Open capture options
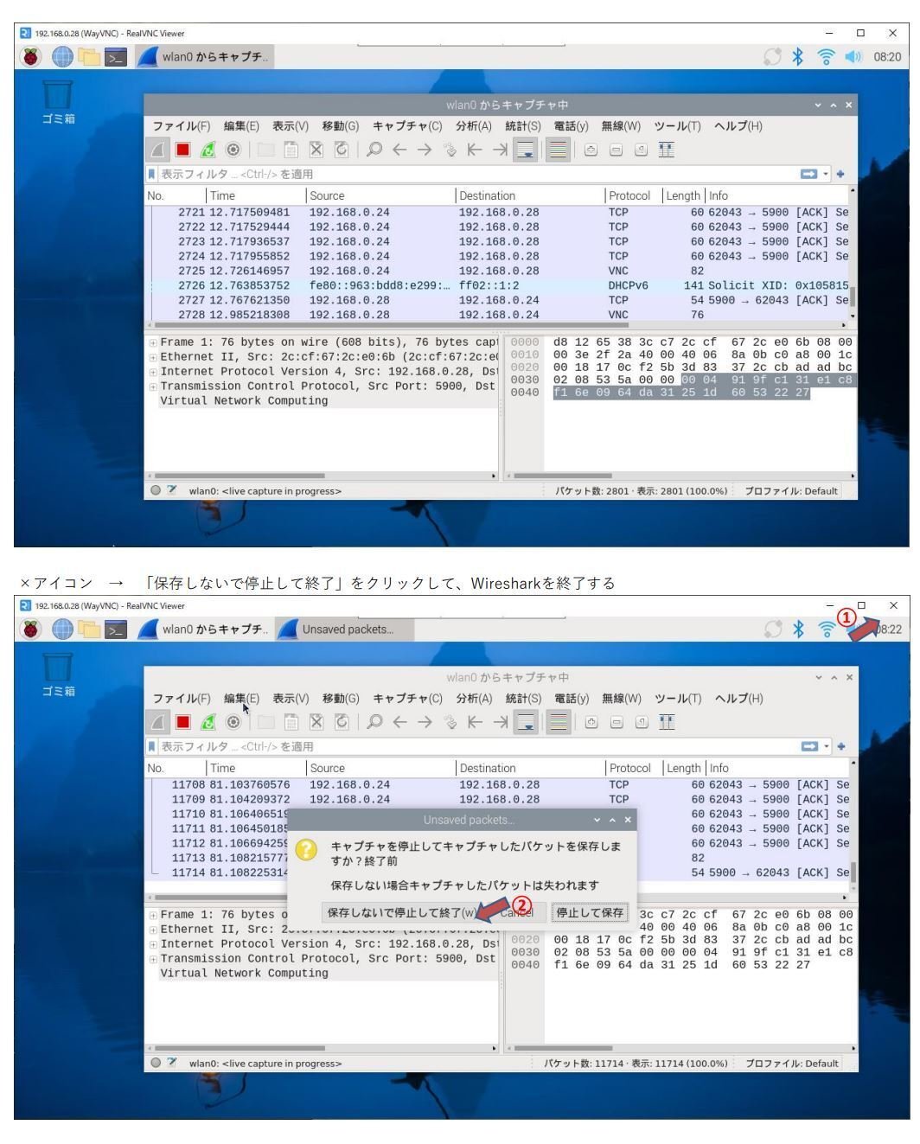 tap(232, 149)
